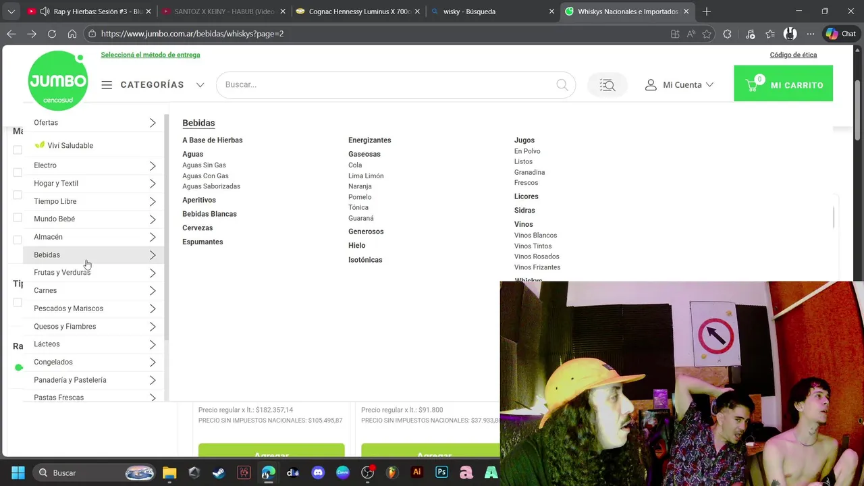The height and width of the screenshot is (486, 864).
Task: Expand Electro submenu arrow
Action: point(153,166)
